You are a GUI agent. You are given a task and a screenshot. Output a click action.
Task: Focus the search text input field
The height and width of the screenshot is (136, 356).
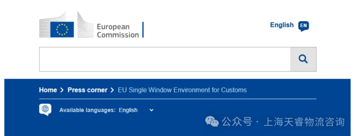coord(164,59)
